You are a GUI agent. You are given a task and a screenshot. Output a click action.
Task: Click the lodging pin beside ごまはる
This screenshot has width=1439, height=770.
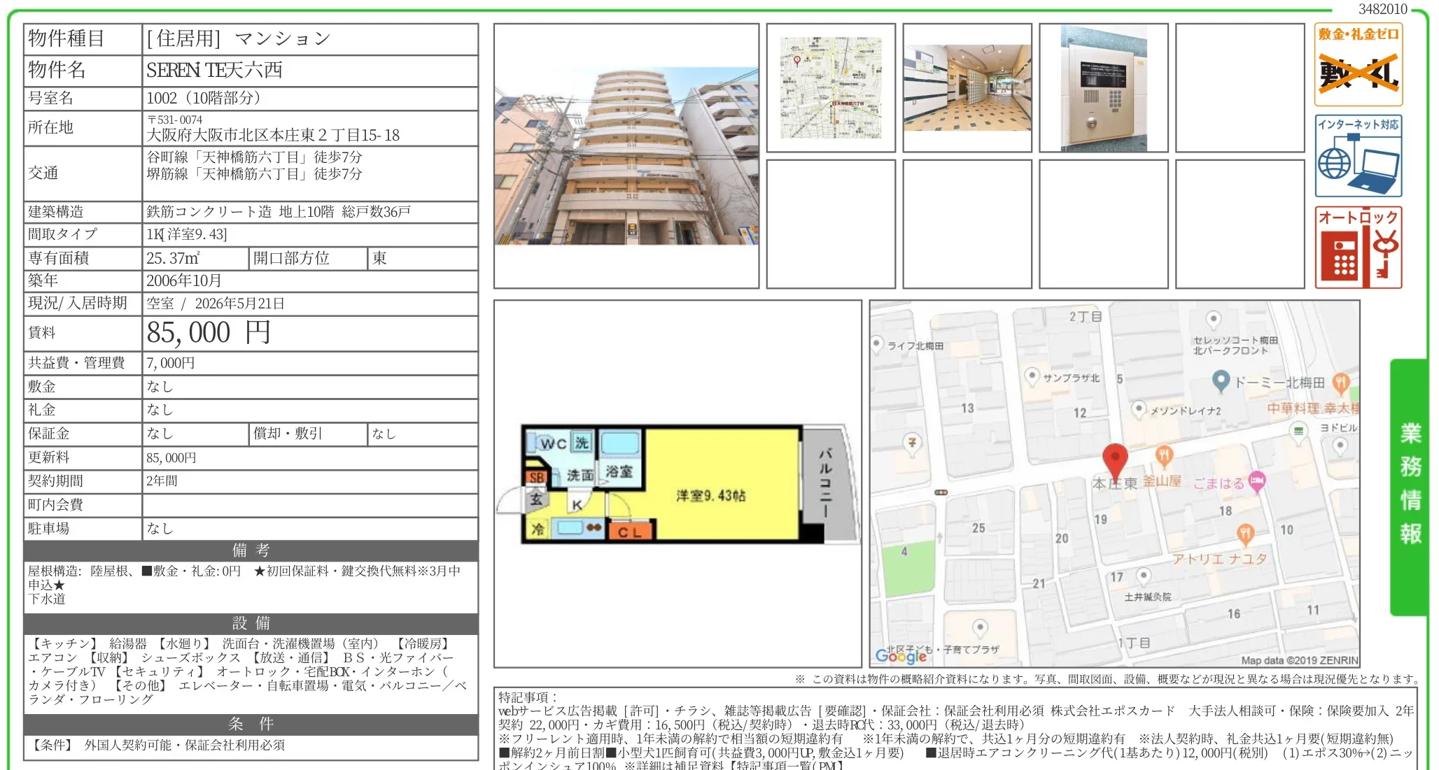tap(1257, 483)
